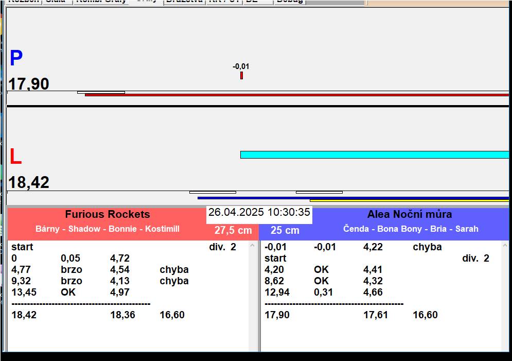Click div. 2 in Alea Noční můra results
Viewport: 512px width, 361px height.
click(x=475, y=259)
